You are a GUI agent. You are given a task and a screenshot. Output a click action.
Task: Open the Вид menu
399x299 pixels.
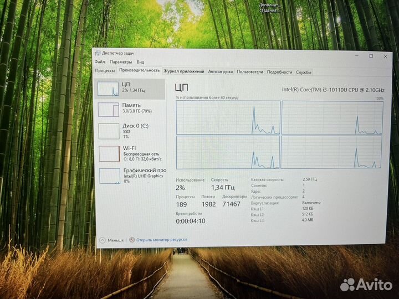point(140,62)
